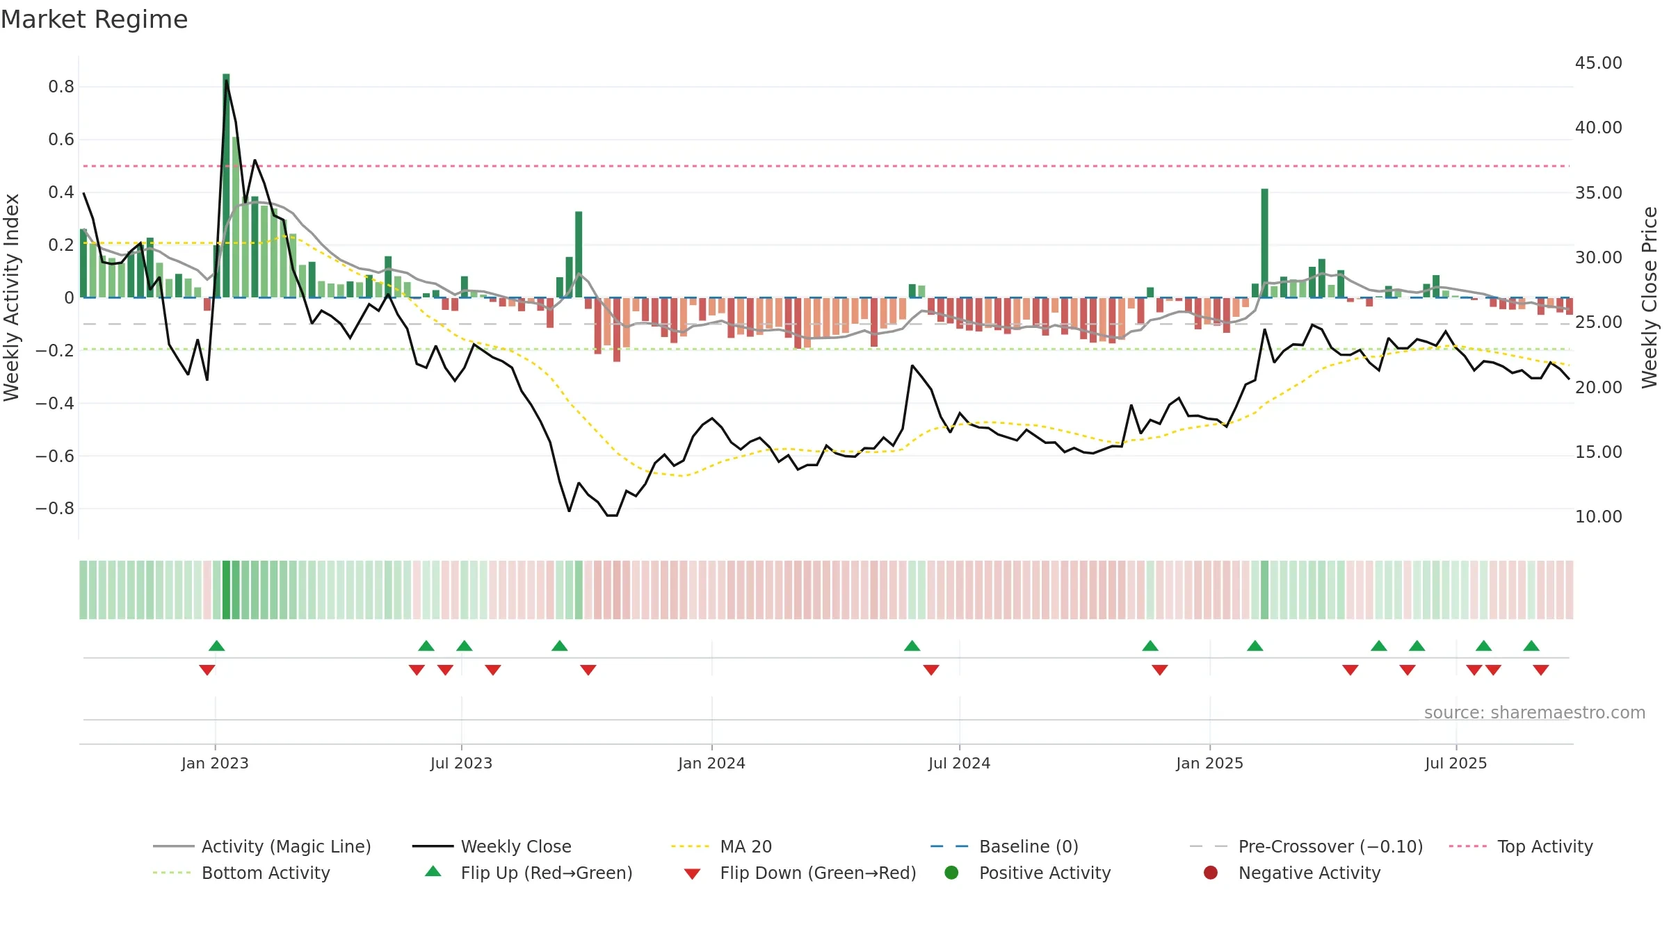Click the −0.2 tick on activity axis
1669x938 pixels.
(55, 350)
